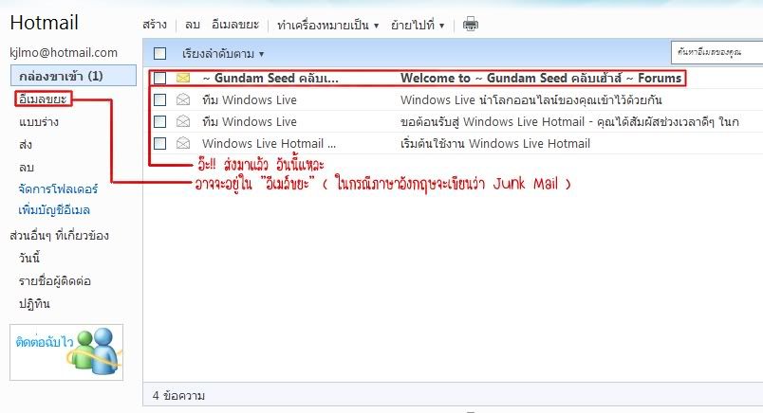Click the unread envelope icon for Gundam Seed email

183,78
